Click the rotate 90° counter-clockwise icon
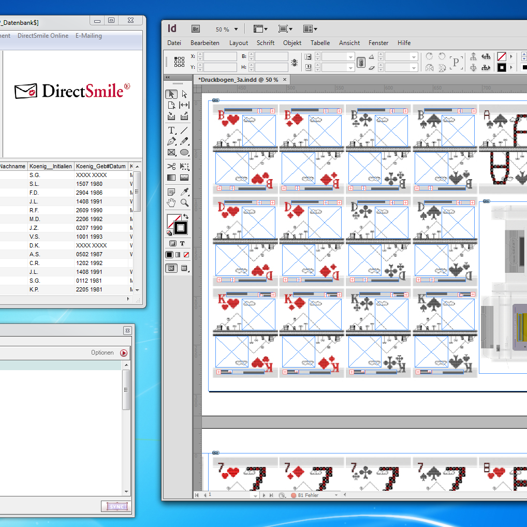This screenshot has width=527, height=527. tap(442, 56)
